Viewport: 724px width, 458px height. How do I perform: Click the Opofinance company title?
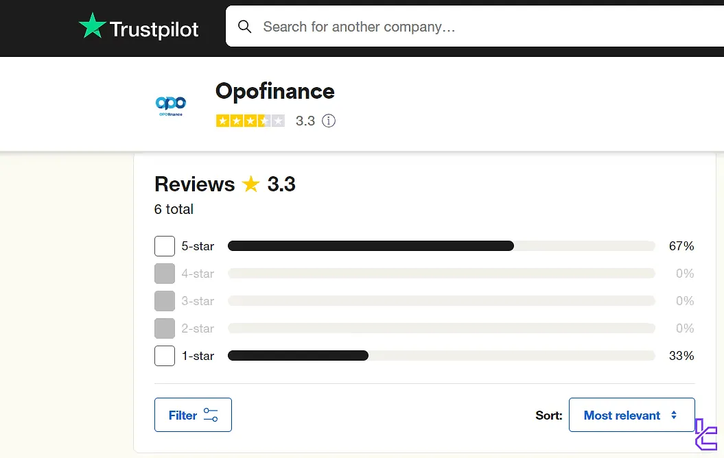[275, 91]
